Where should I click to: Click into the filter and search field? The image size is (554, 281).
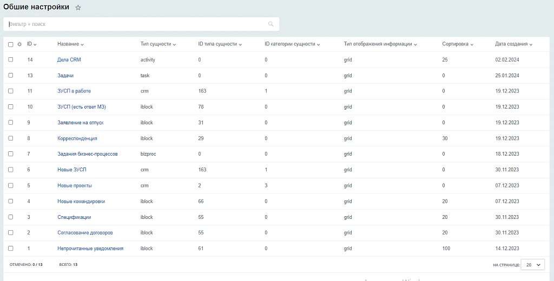pyautogui.click(x=135, y=24)
